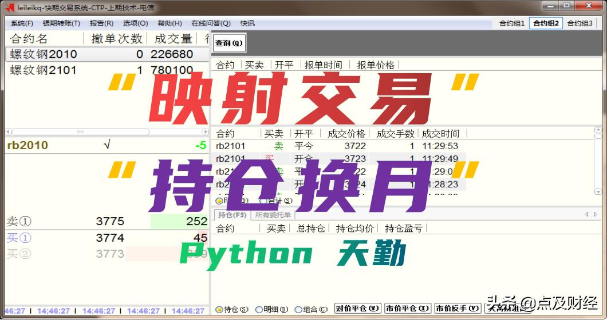Click left arrow of contract list scrollbar
The width and height of the screenshot is (607, 320).
pos(8,132)
